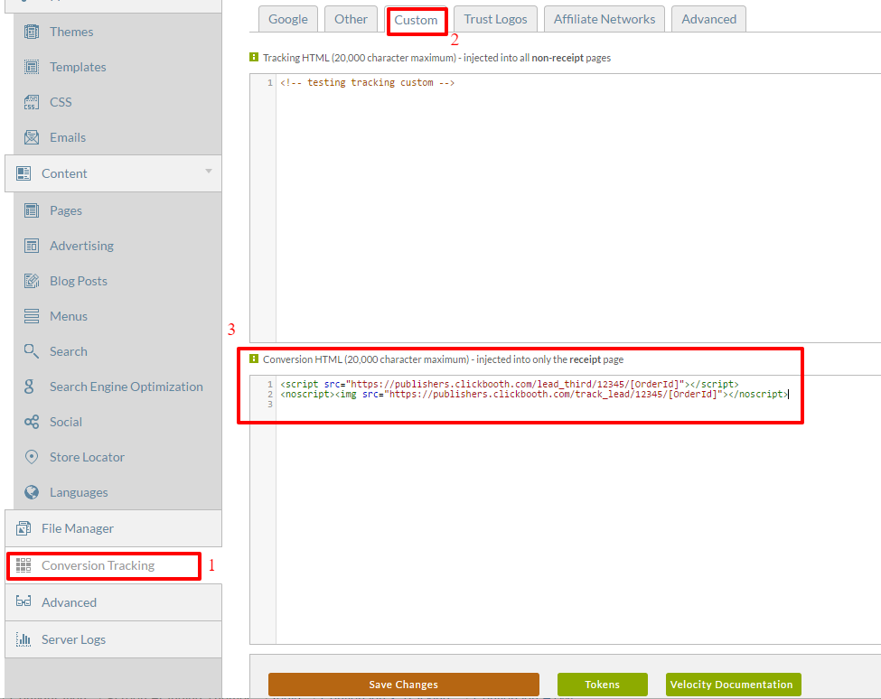Click the Blog Posts pencil icon
Viewport: 881px width, 699px height.
click(x=32, y=281)
